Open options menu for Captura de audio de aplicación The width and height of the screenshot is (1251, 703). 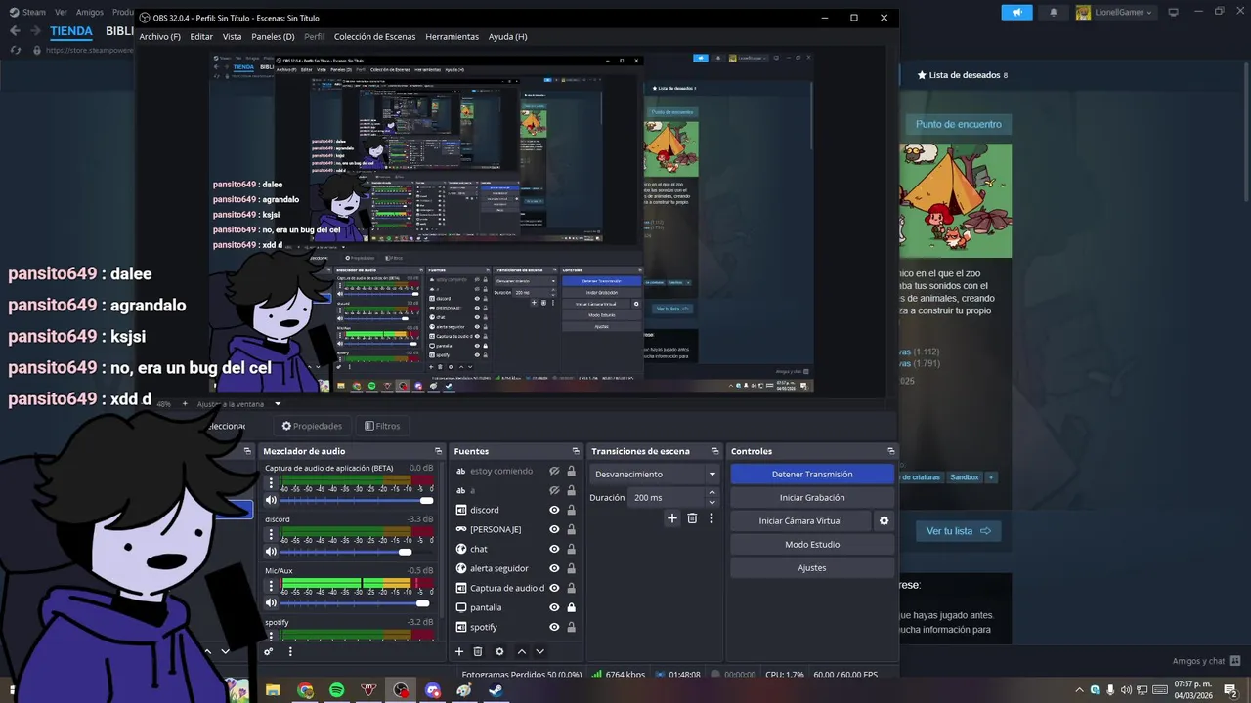click(x=272, y=484)
